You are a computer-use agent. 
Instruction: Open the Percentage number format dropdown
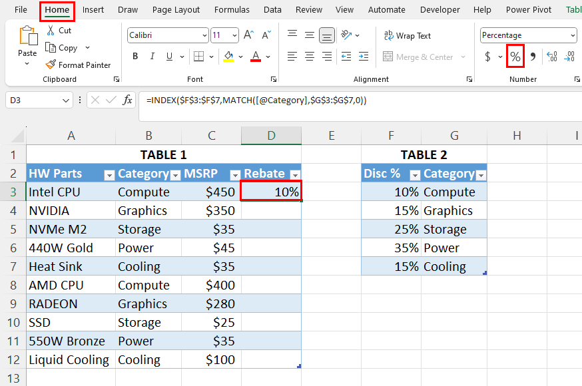tap(573, 35)
